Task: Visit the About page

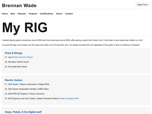Action: (59, 14)
